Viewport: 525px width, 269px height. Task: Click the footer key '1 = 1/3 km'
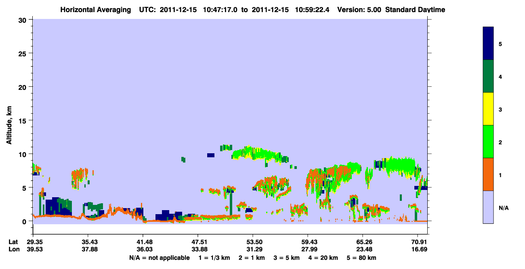tap(214, 258)
